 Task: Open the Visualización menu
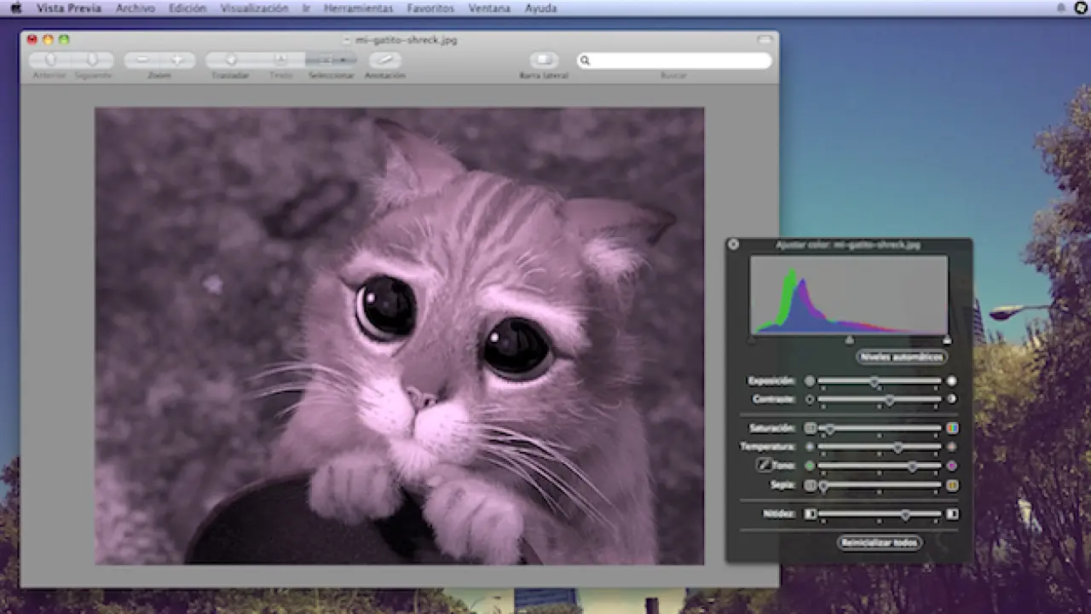click(x=254, y=9)
